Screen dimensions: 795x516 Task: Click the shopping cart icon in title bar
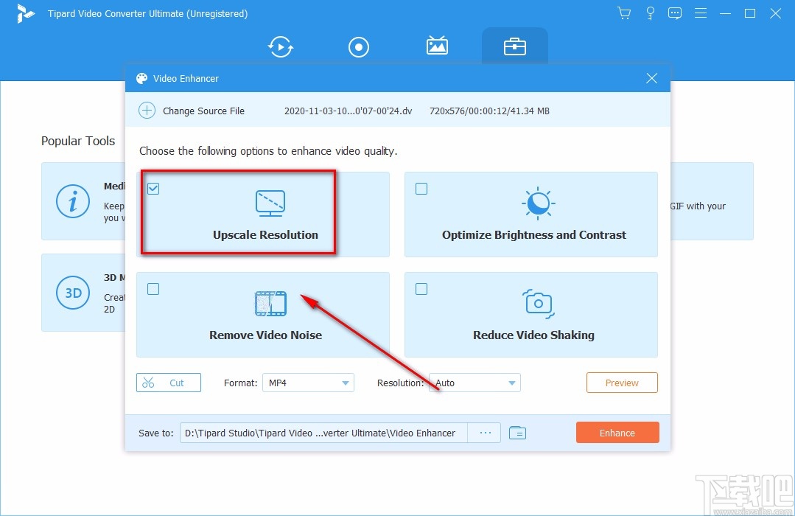[623, 13]
